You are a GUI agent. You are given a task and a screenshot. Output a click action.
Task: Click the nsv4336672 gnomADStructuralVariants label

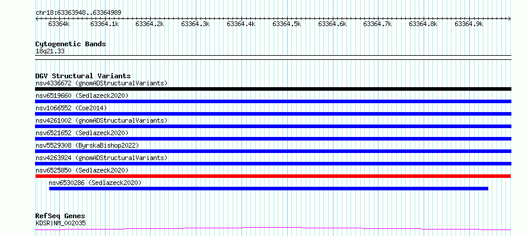(101, 83)
